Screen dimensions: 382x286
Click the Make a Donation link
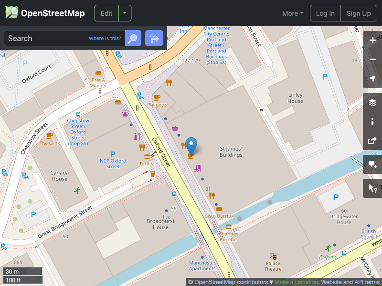pos(296,282)
